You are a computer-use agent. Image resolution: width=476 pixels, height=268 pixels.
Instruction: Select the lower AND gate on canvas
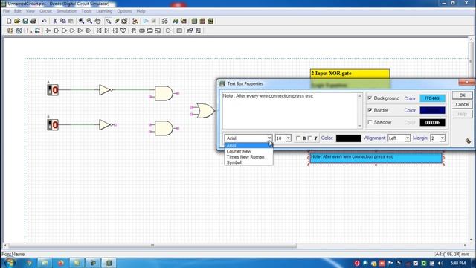pos(164,128)
